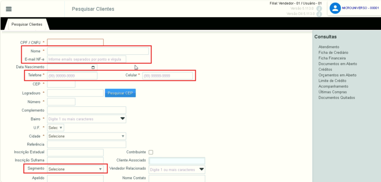This screenshot has height=182, width=381.
Task: Open Acompanhamento link in Consultas
Action: (x=333, y=86)
